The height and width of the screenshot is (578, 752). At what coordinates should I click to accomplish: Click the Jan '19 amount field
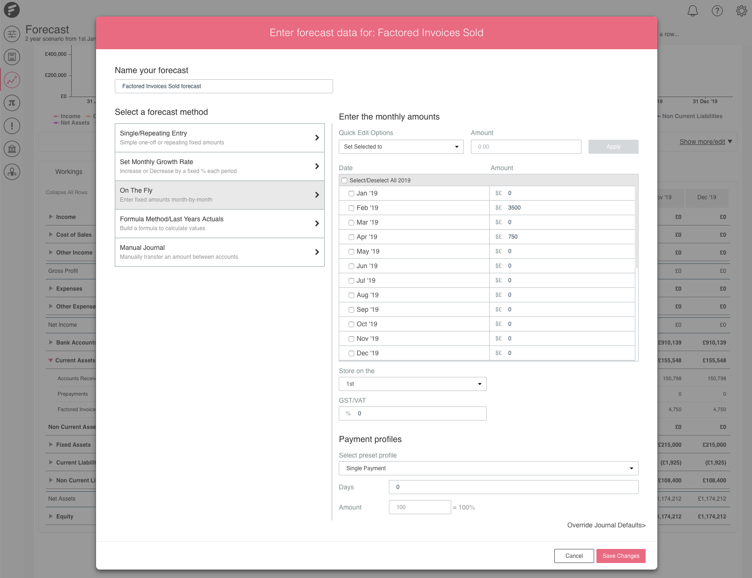pyautogui.click(x=562, y=193)
